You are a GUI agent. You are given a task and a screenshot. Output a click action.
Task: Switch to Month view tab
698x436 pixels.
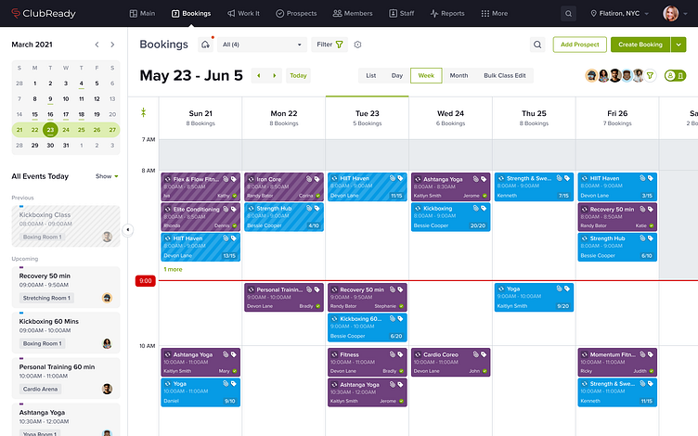coord(459,75)
